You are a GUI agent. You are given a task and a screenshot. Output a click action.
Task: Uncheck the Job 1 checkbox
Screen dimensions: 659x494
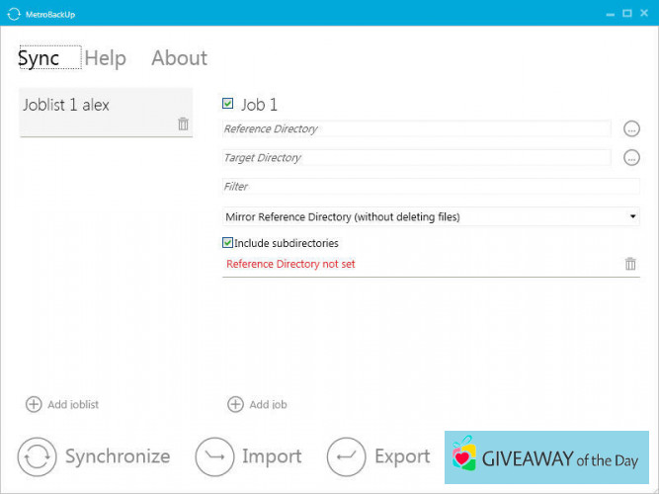pyautogui.click(x=228, y=104)
